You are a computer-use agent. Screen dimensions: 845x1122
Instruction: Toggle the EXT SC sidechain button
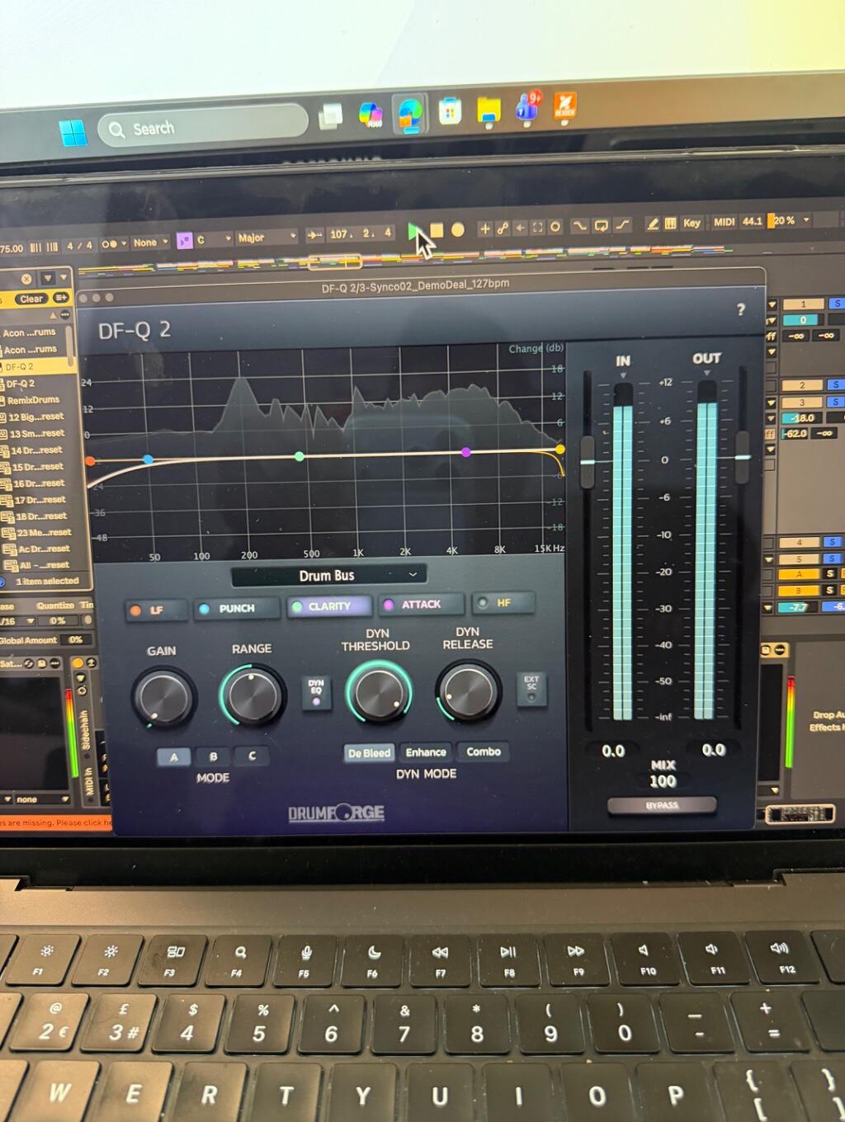(531, 688)
